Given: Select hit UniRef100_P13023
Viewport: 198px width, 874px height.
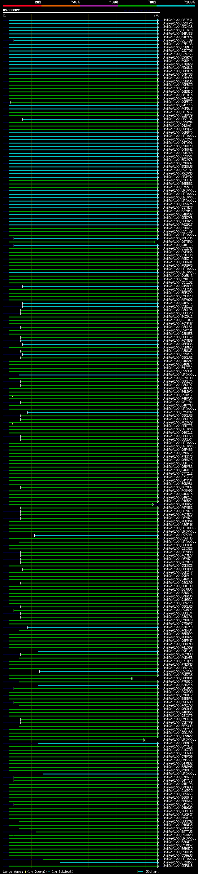Looking at the screenshot, I should [x=178, y=835].
